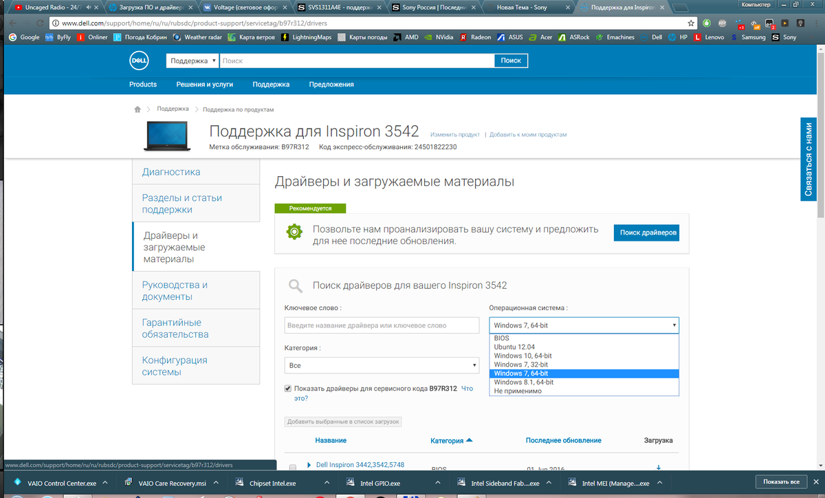
Task: Open the NVidia bookmark
Action: pos(439,37)
